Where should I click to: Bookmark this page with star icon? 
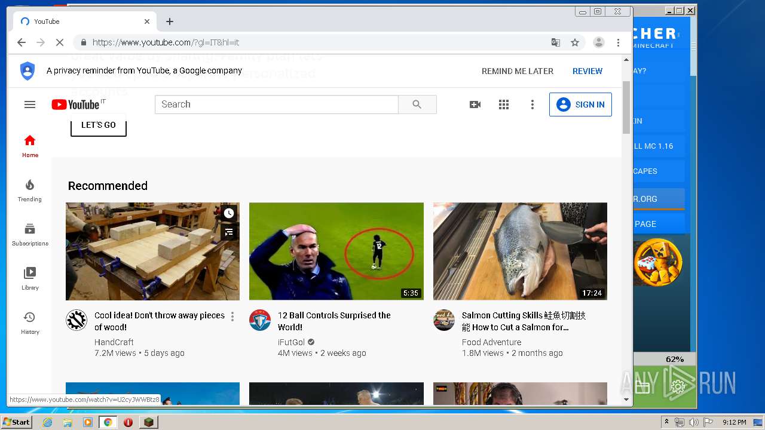(x=575, y=42)
